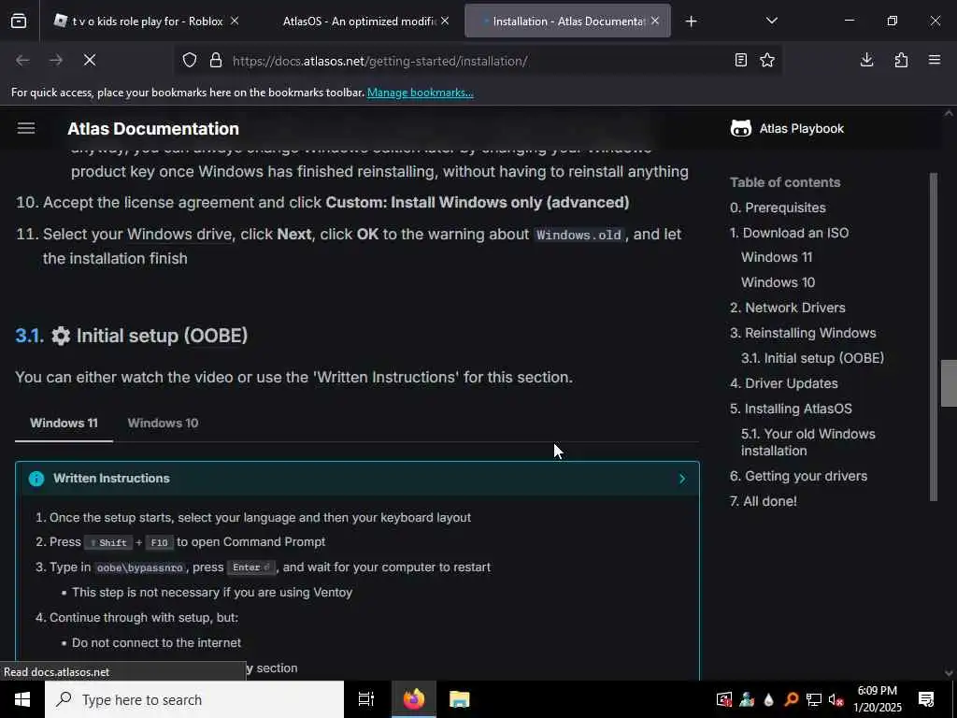Click the Windows drive underlined term

click(179, 235)
